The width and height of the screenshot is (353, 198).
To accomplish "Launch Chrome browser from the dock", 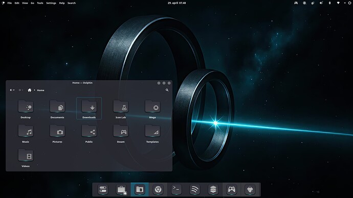I will (158, 189).
